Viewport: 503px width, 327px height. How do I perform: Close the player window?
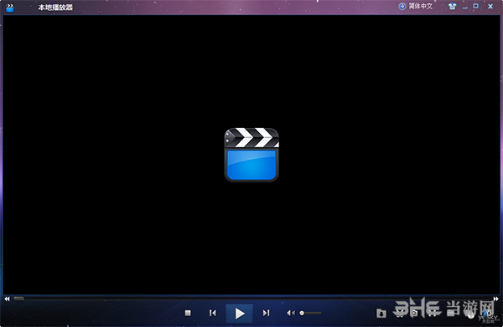tap(490, 7)
